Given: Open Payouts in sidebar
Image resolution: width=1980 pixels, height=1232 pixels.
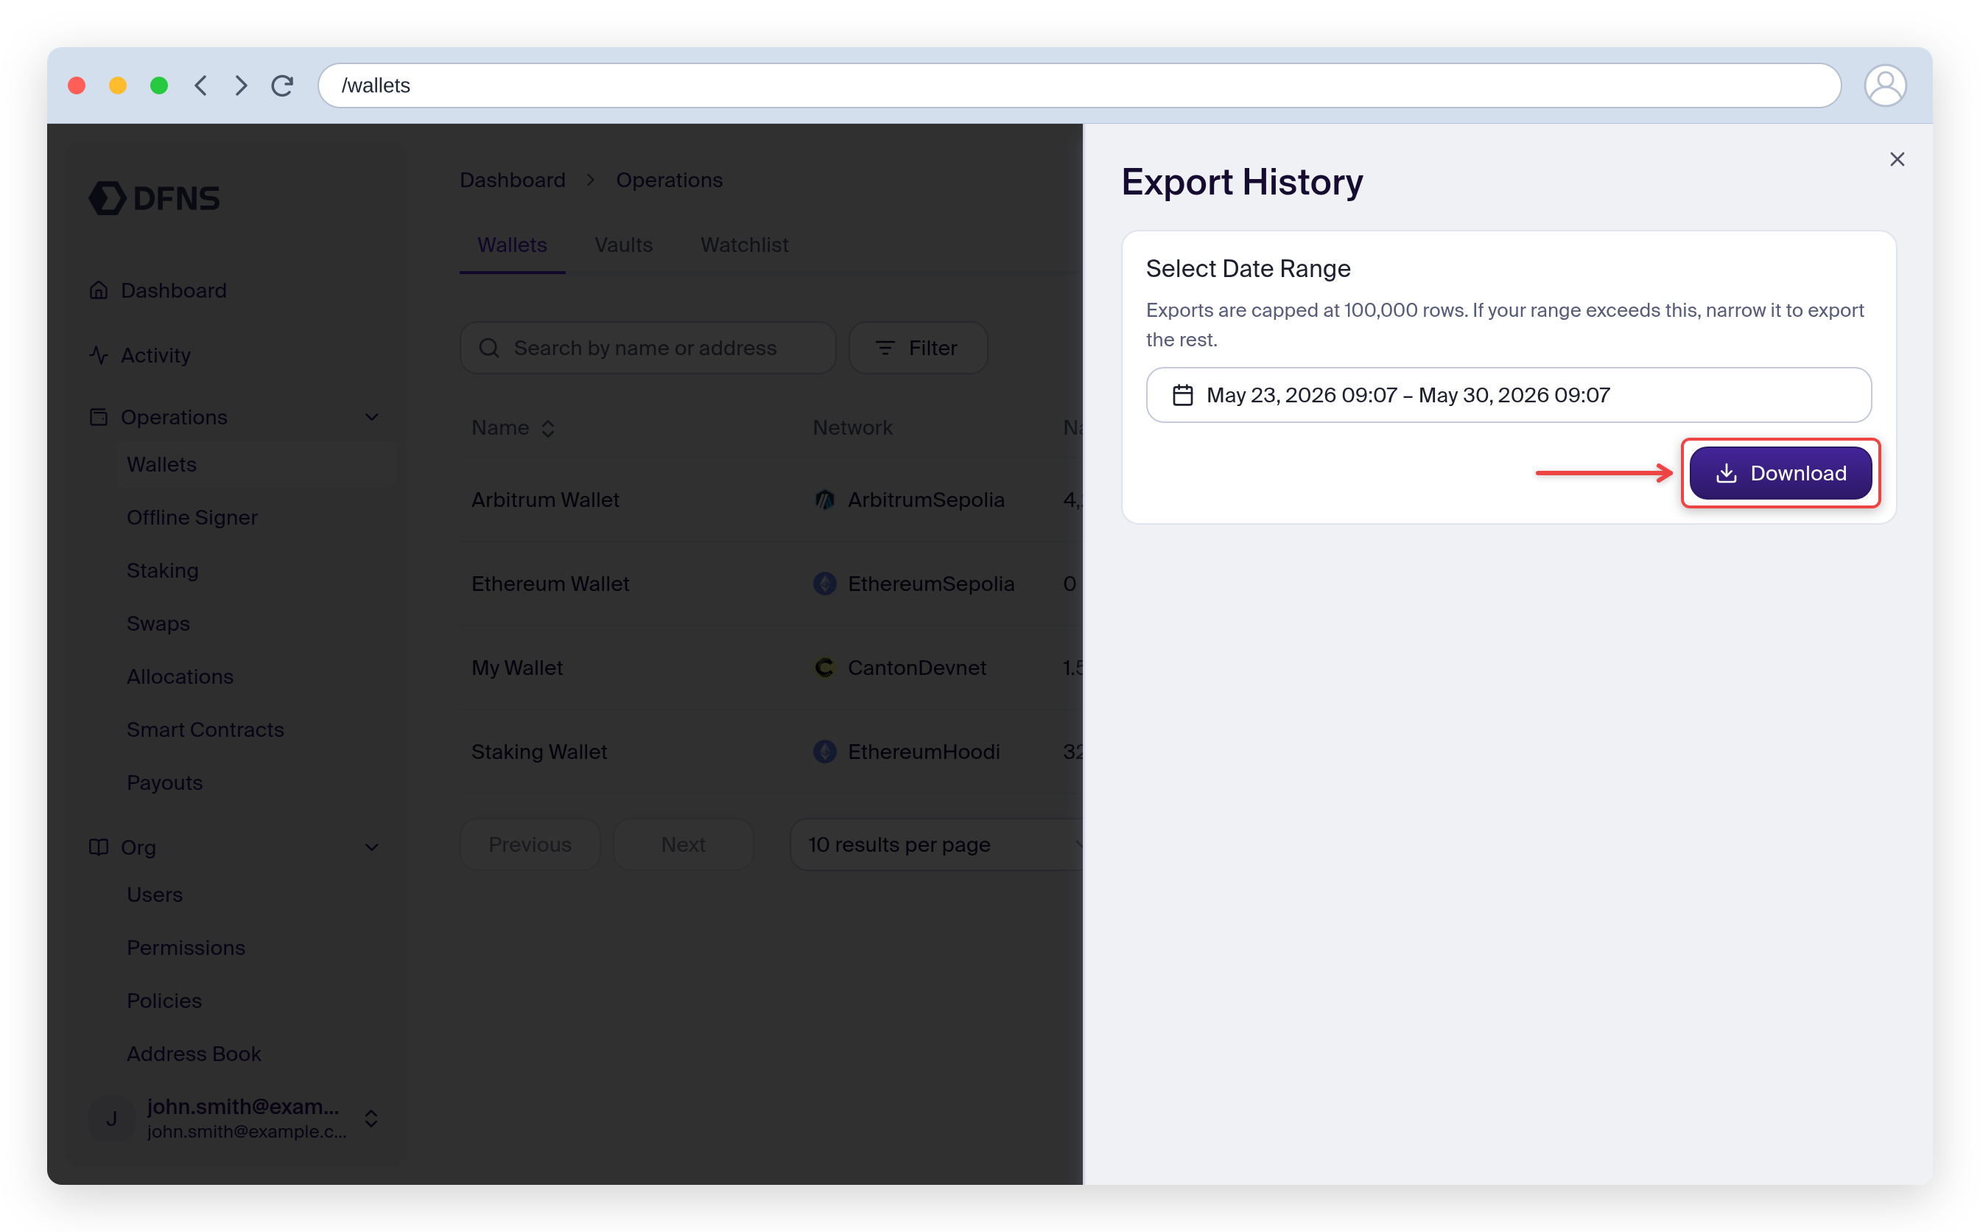Looking at the screenshot, I should click(x=164, y=783).
